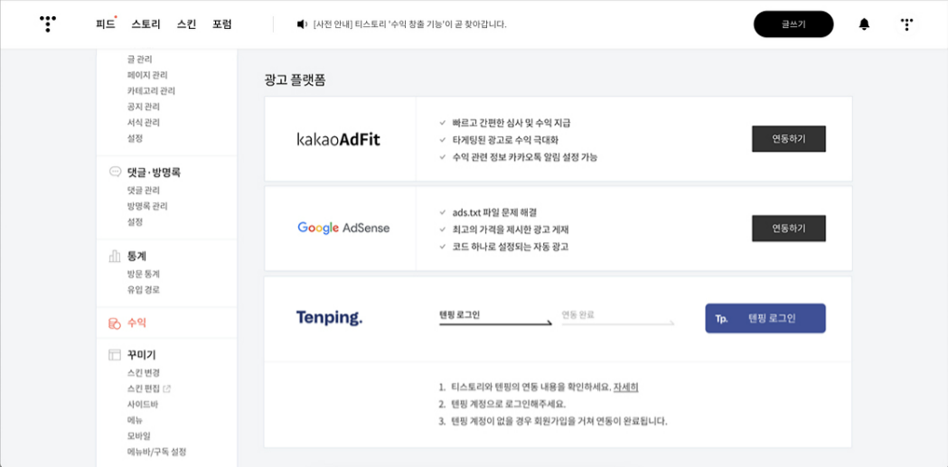The image size is (948, 467).
Task: Open the 스토리 menu
Action: pos(145,24)
